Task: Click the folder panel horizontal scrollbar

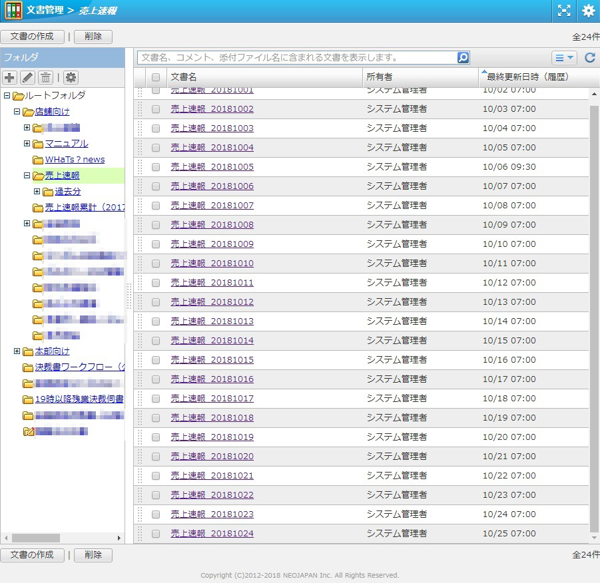Action: tap(36, 538)
